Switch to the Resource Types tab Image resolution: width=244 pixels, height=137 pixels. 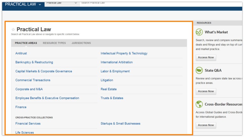coord(54,43)
